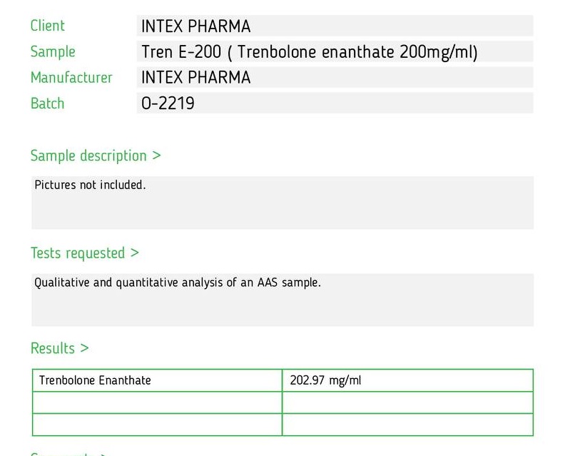Click the green Batch label

click(x=48, y=103)
